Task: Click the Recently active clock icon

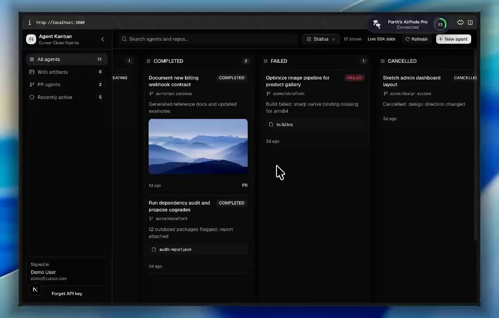Action: tap(32, 97)
